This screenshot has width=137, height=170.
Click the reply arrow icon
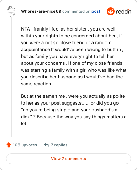click(x=47, y=145)
